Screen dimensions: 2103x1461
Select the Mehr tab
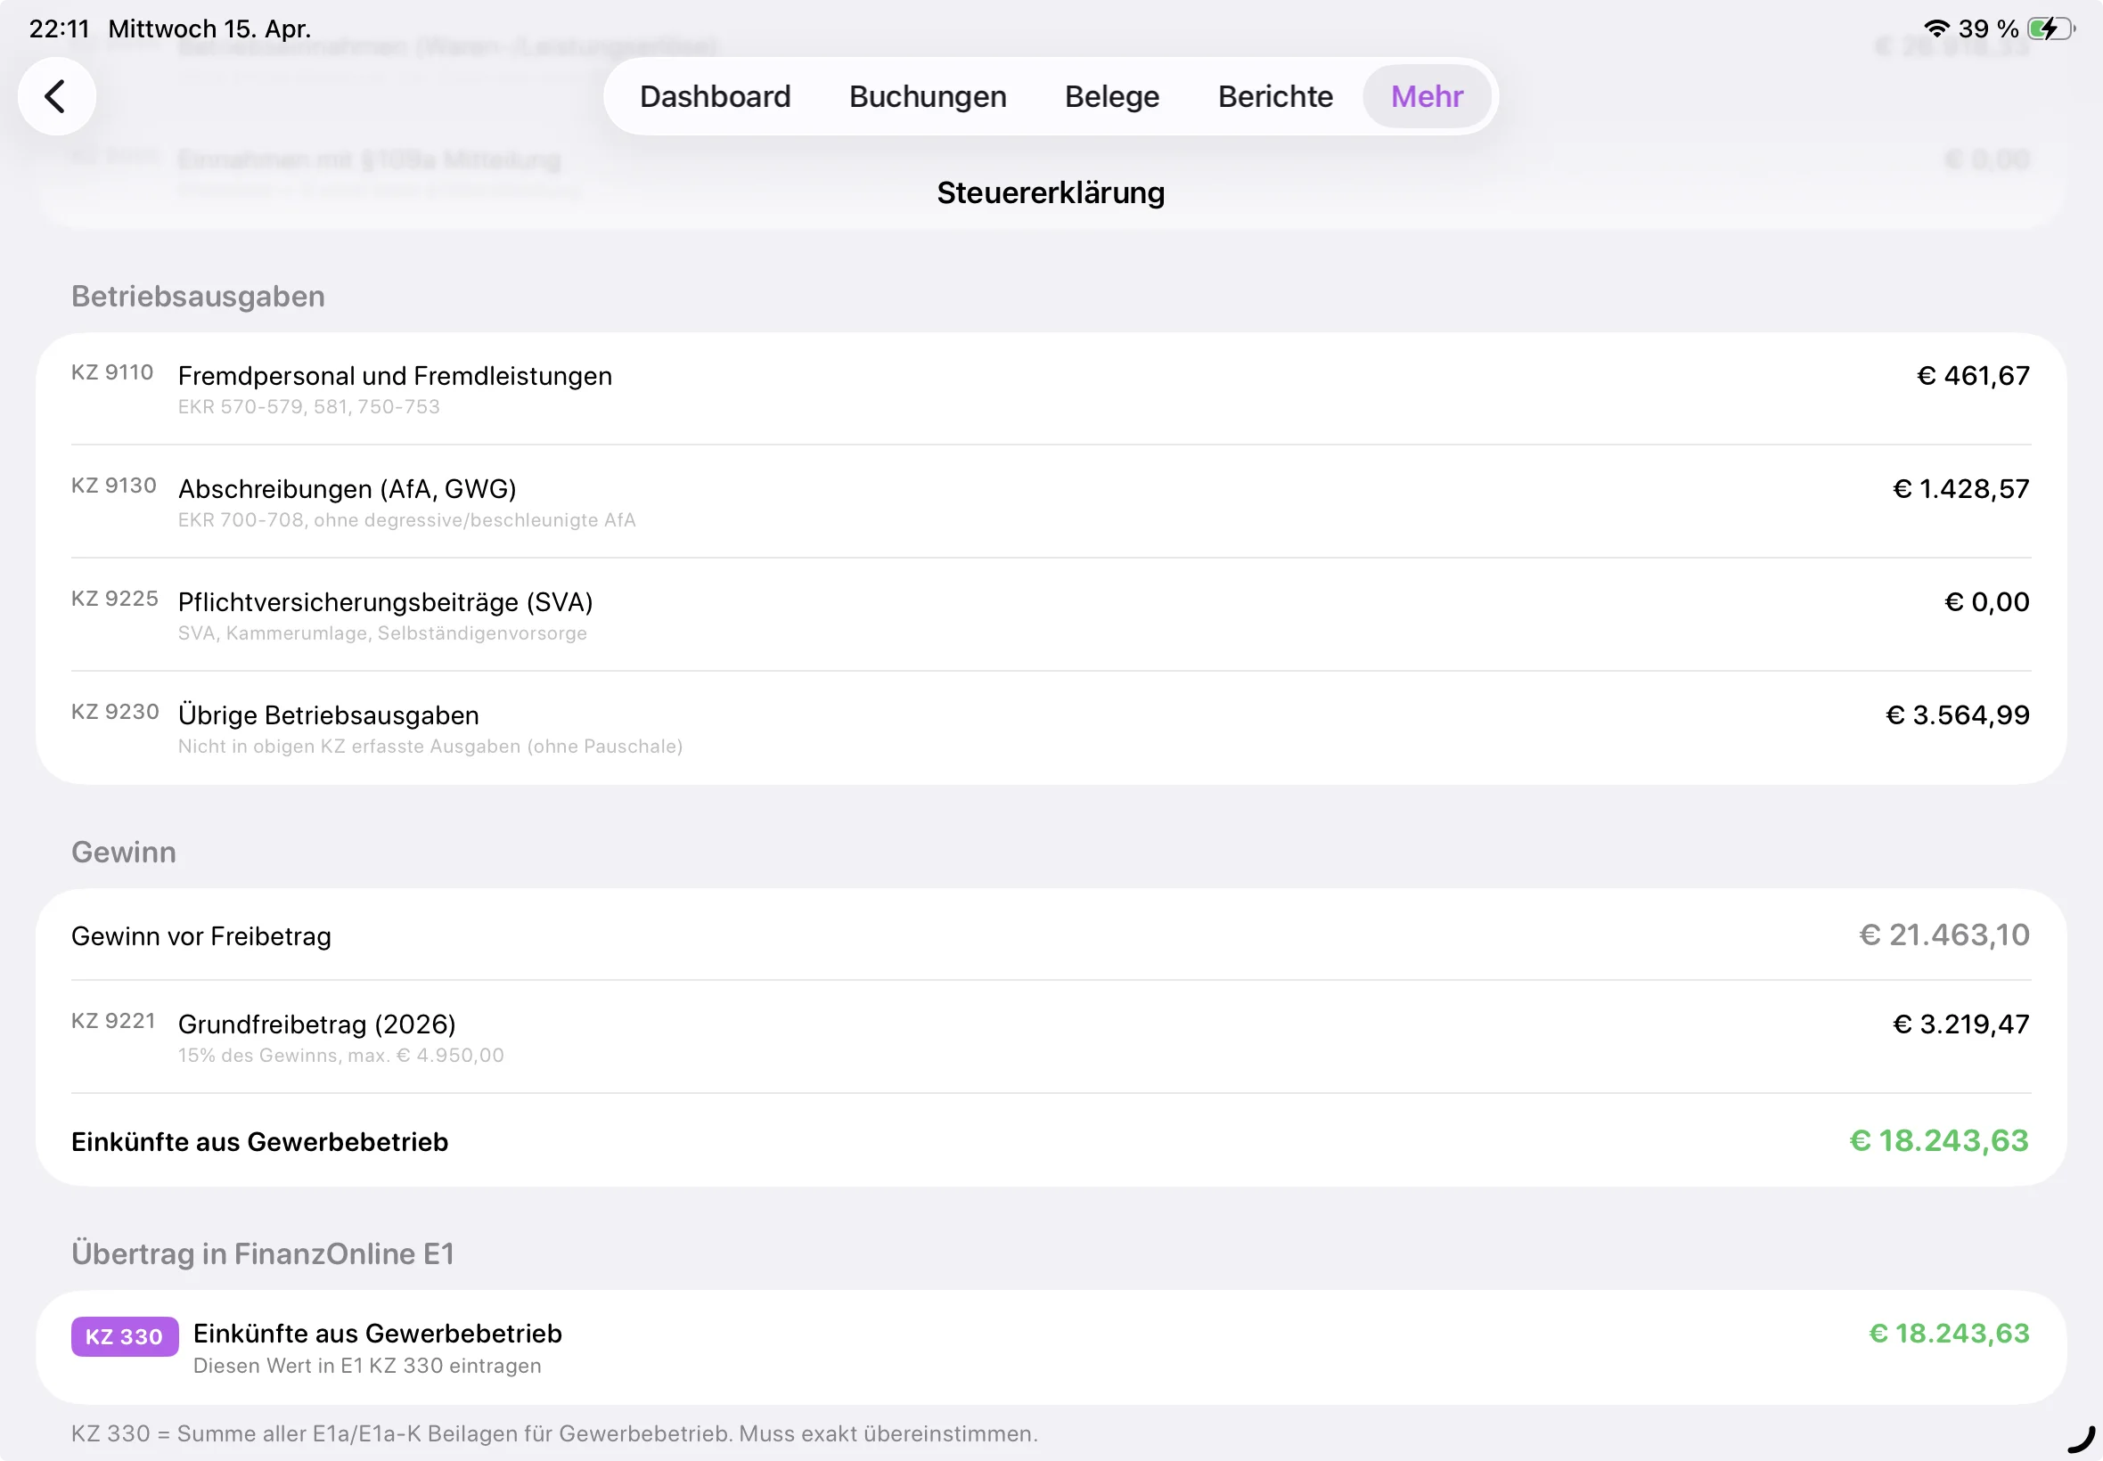(x=1426, y=97)
